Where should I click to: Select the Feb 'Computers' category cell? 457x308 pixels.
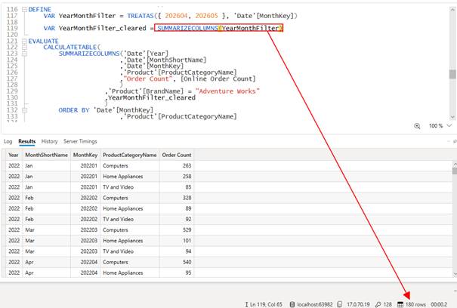[x=130, y=198]
